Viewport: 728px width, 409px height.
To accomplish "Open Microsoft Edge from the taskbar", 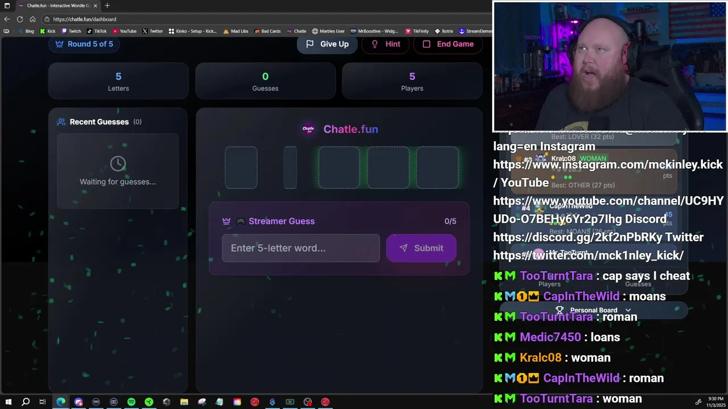I will click(x=61, y=402).
